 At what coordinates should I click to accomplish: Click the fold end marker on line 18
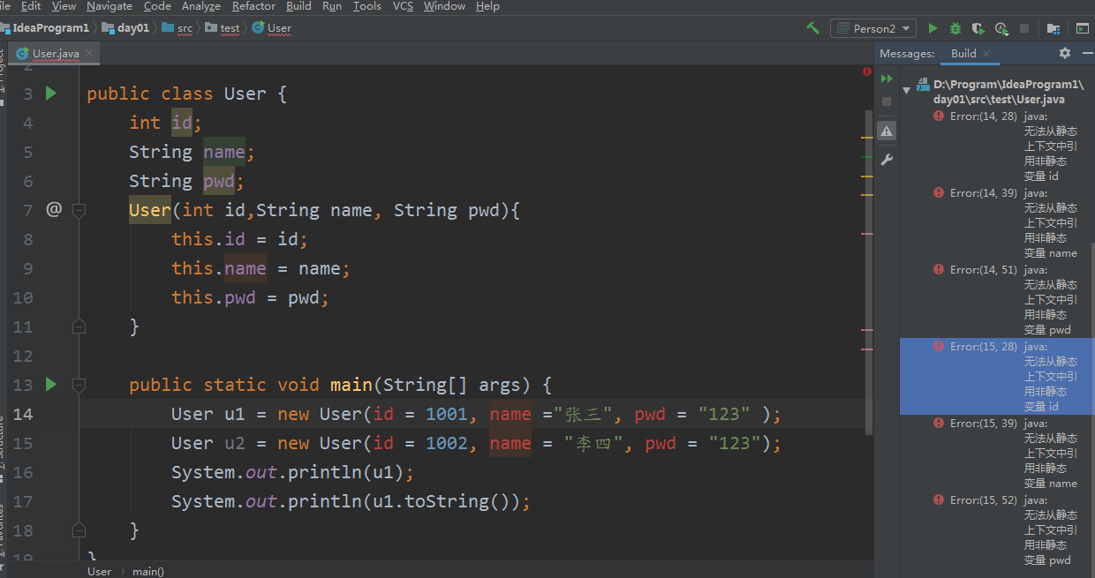[x=79, y=530]
